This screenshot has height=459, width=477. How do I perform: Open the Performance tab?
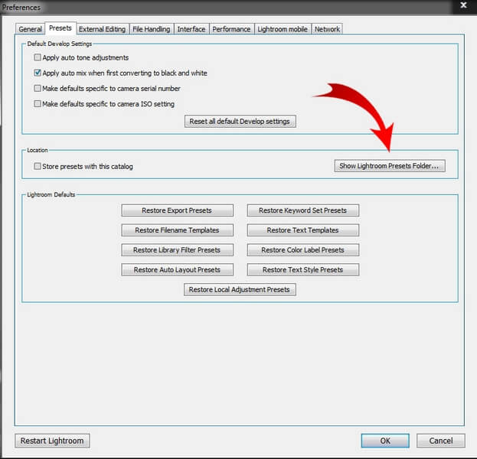coord(231,29)
